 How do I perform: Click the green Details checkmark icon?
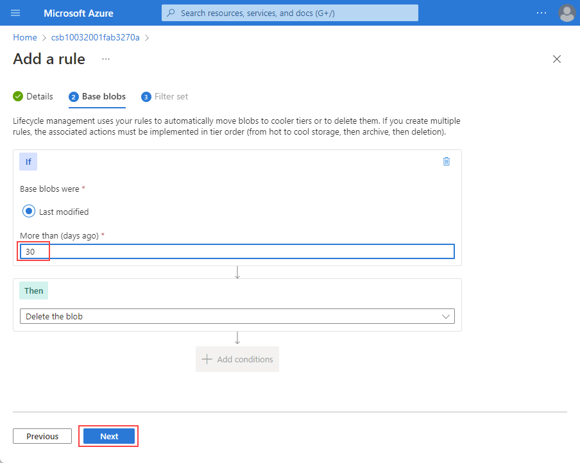[18, 96]
